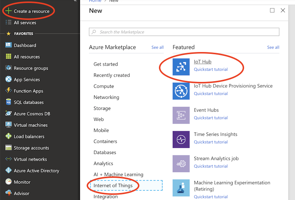Select the Integration category
Screen dimensions: 295x200
(106, 197)
